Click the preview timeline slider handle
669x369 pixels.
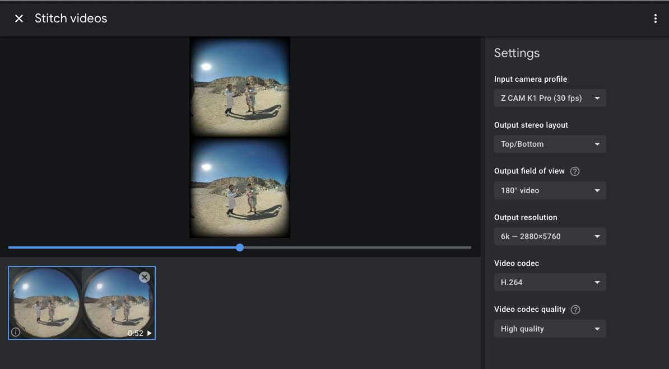(240, 247)
